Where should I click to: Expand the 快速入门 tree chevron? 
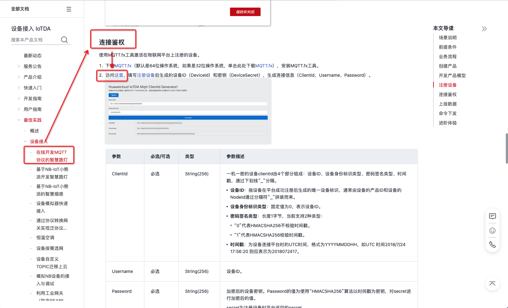19,88
